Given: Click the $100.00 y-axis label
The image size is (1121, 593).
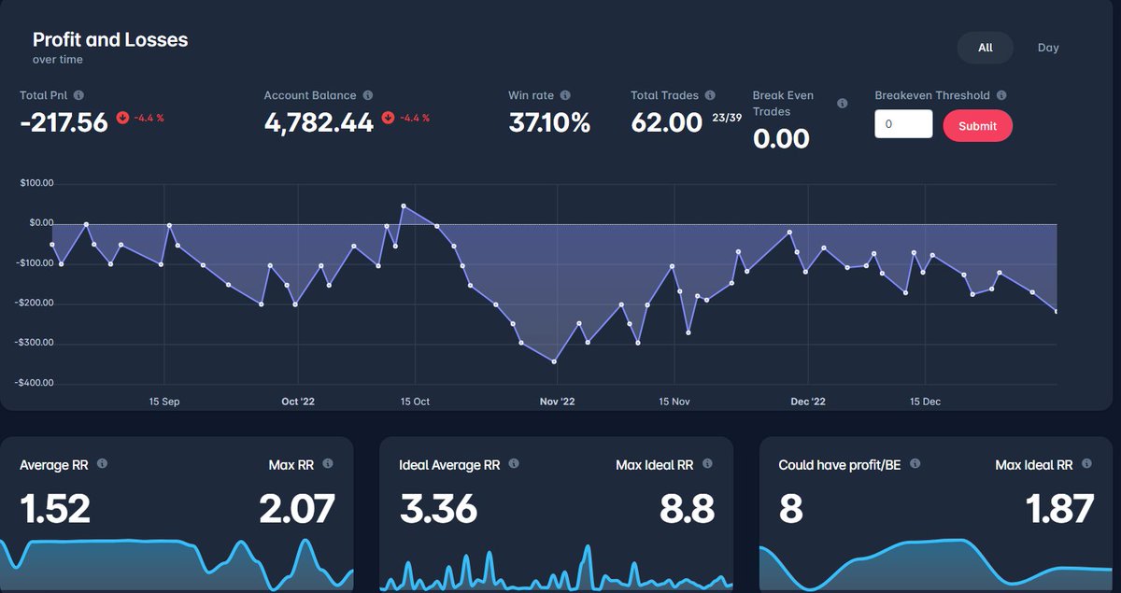Looking at the screenshot, I should (x=36, y=183).
